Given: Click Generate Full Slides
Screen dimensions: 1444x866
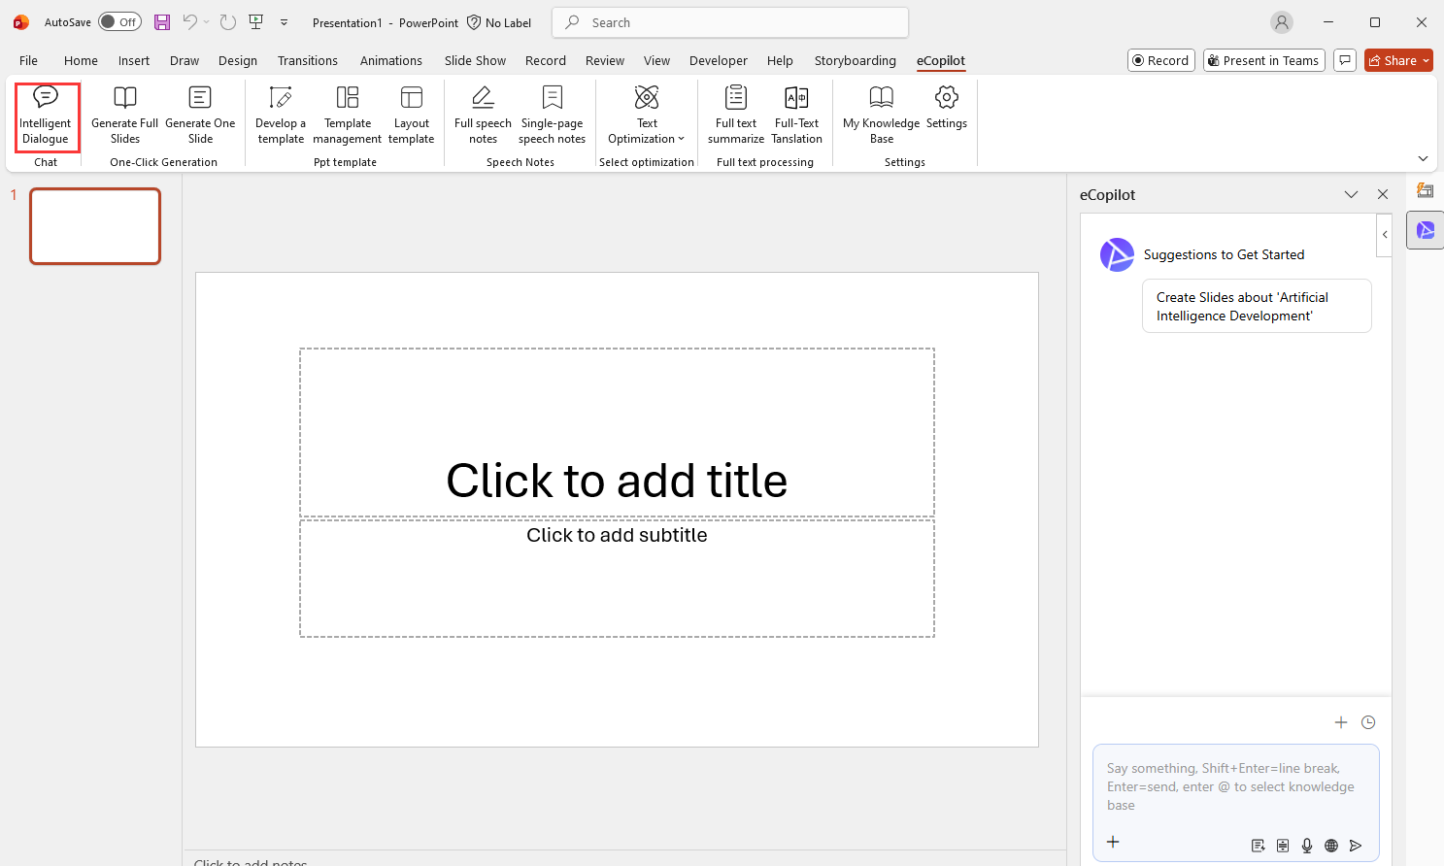Looking at the screenshot, I should tap(124, 116).
